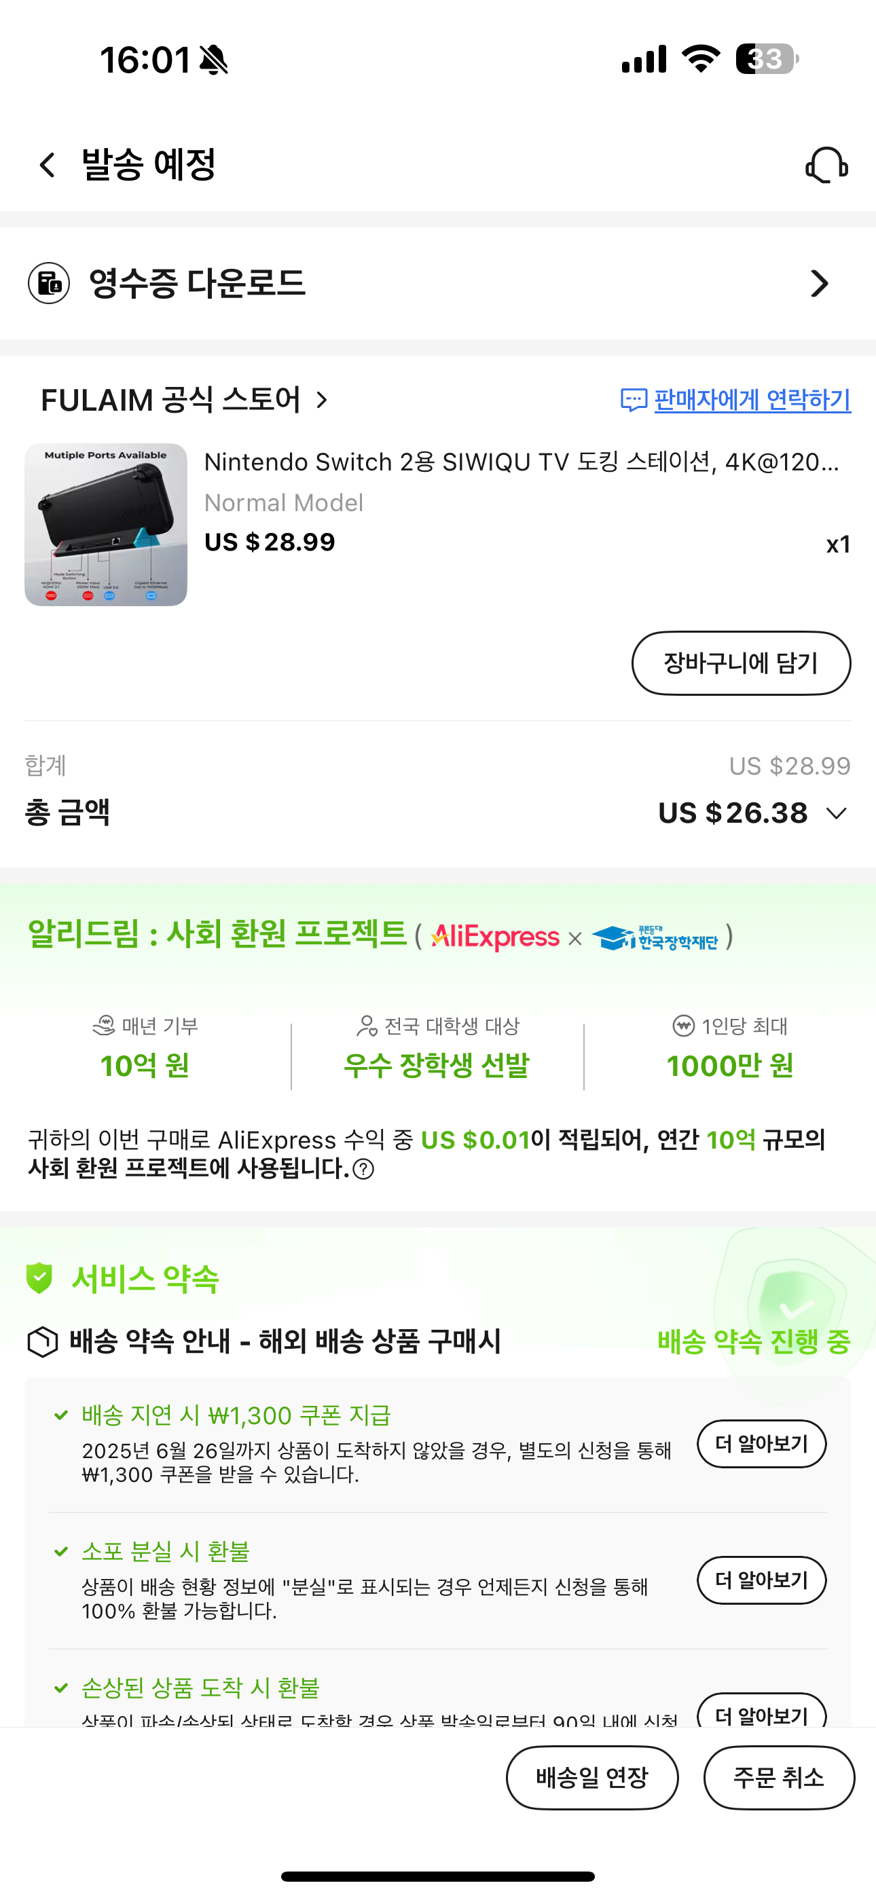Tap 배송일 연장 button
Viewport: 876px width, 1898px height.
tap(591, 1777)
